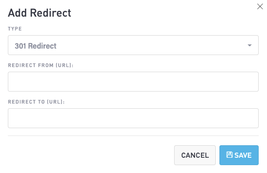The height and width of the screenshot is (173, 267).
Task: Focus the Redirect From (URL) input
Action: pyautogui.click(x=133, y=81)
